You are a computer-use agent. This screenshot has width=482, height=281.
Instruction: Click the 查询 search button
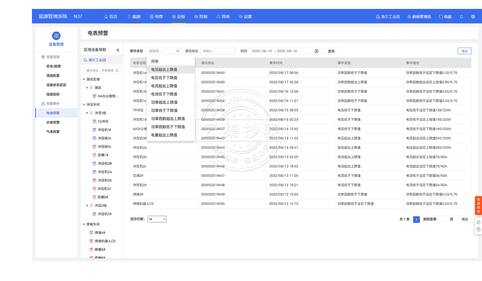[x=331, y=51]
